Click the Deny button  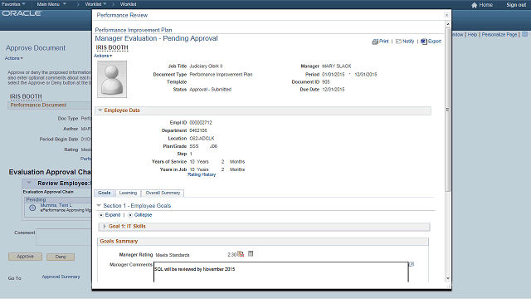coord(61,257)
